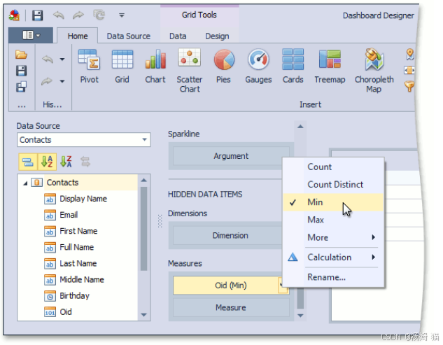Insert a Gauges dashboard item
The height and width of the screenshot is (345, 443).
point(258,66)
